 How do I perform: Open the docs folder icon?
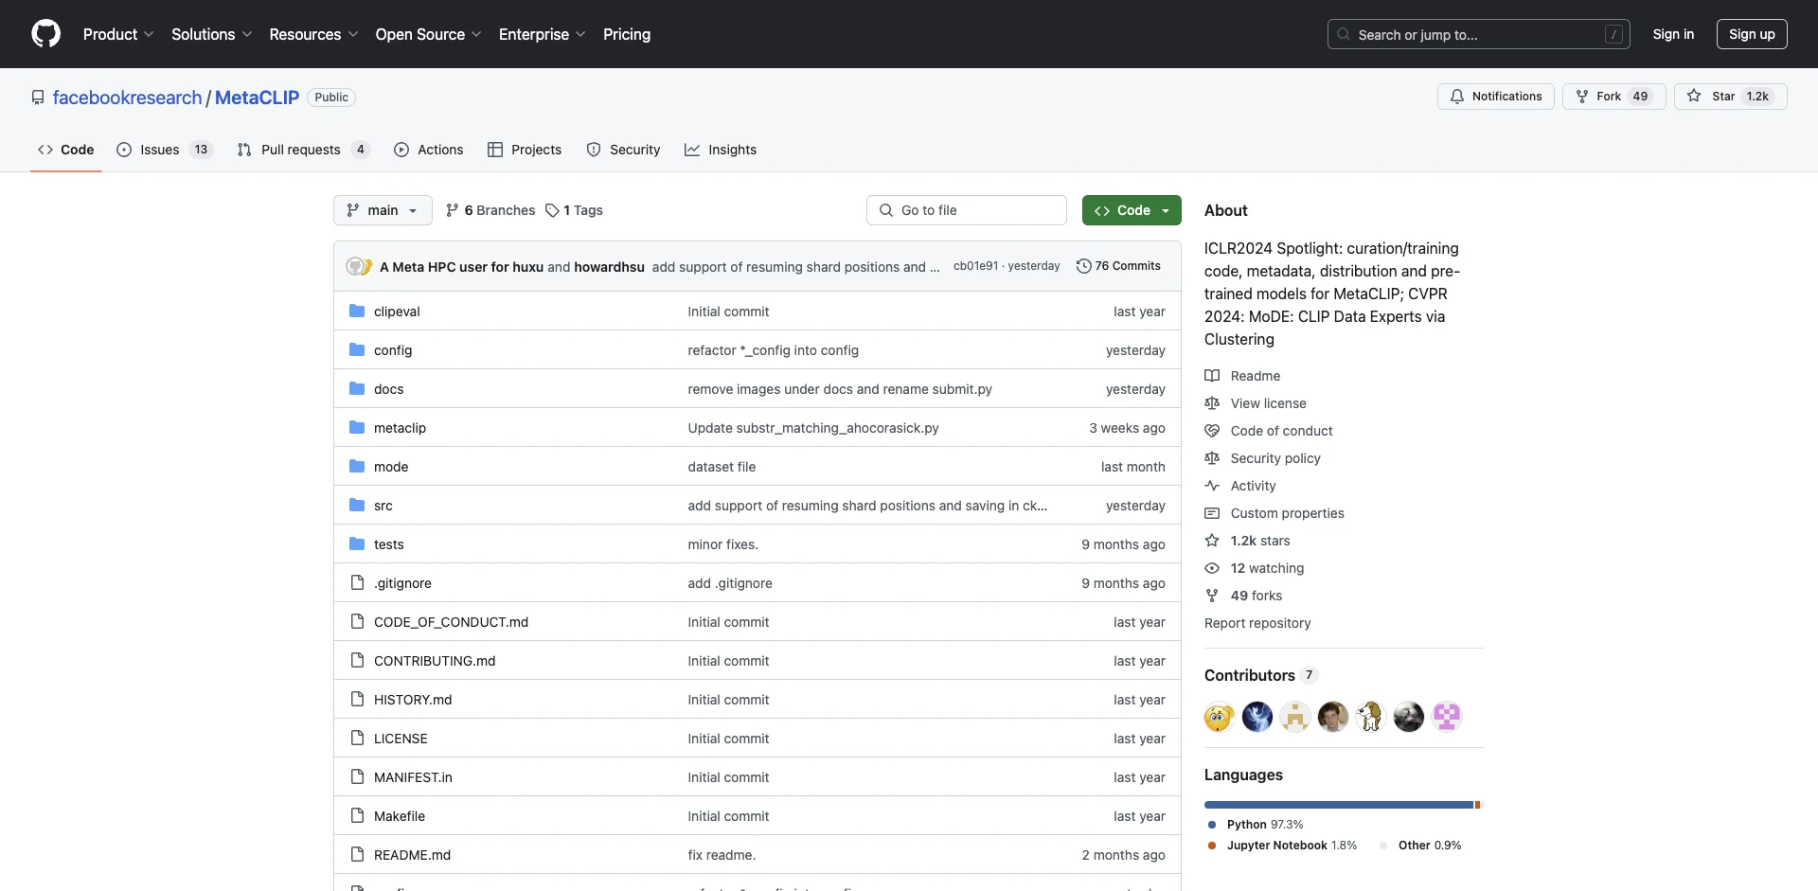pos(357,389)
